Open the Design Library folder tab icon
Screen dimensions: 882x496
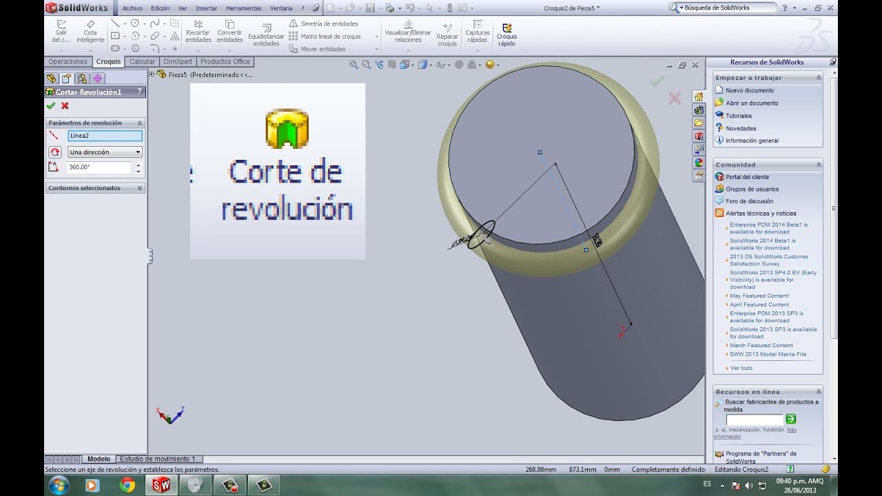click(699, 123)
